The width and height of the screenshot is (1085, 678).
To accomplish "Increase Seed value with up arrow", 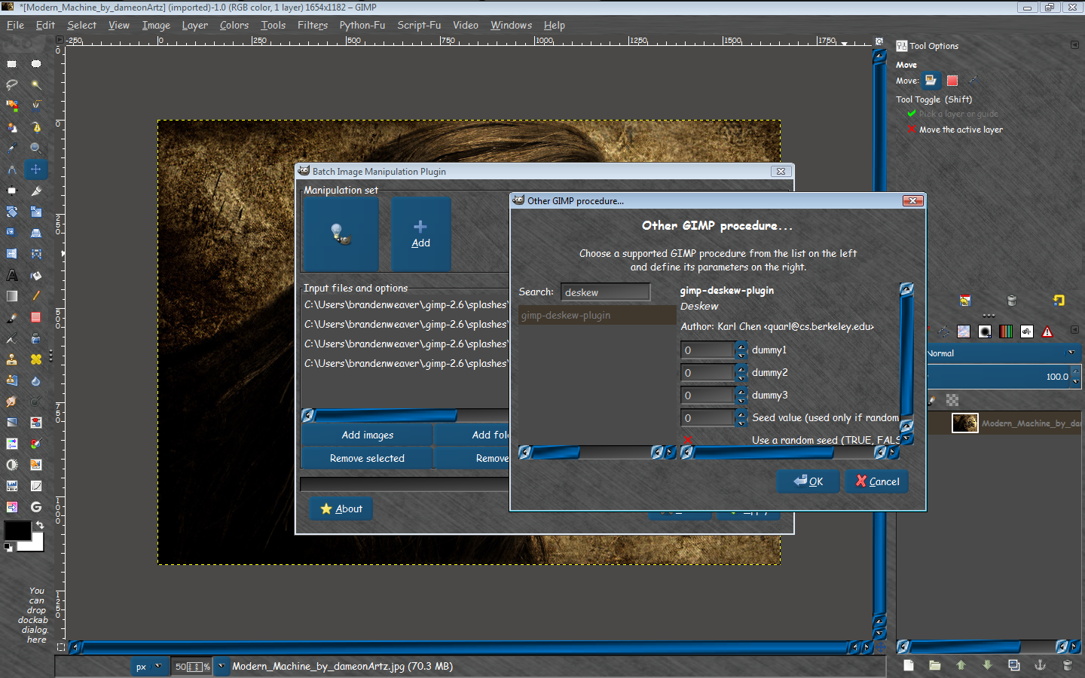I will point(741,414).
